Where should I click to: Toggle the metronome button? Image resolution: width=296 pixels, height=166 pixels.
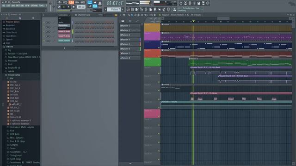[60, 2]
